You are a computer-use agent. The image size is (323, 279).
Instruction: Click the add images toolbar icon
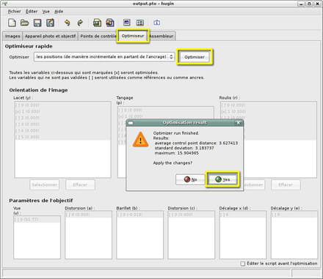coord(97,23)
